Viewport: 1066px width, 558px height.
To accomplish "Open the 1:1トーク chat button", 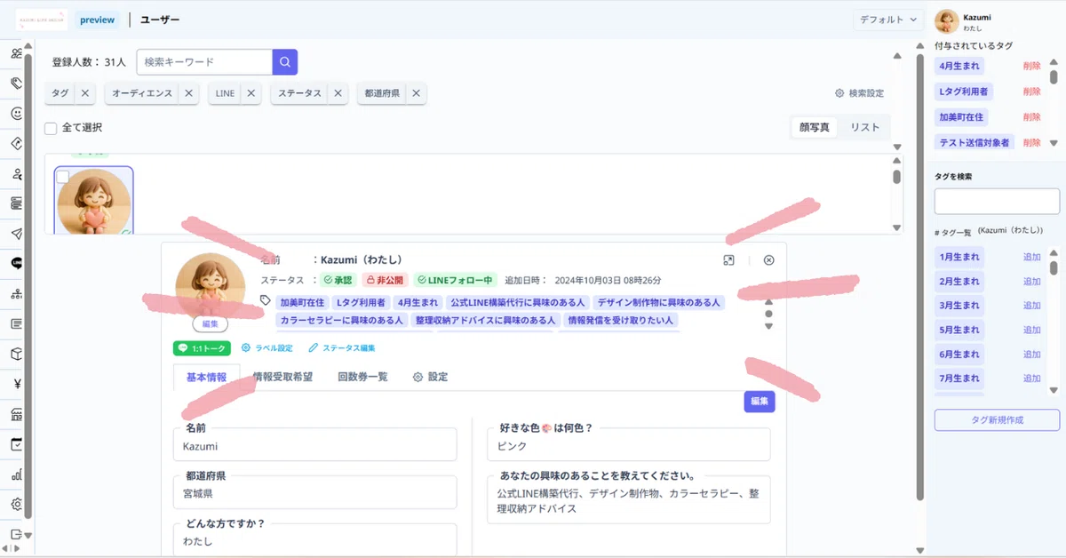I will 202,348.
